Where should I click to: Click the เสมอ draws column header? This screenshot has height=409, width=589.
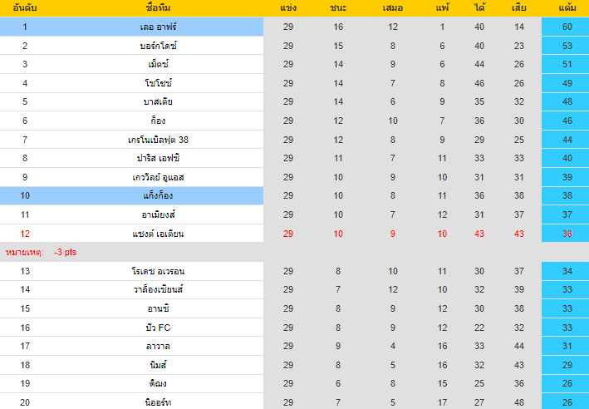click(393, 8)
